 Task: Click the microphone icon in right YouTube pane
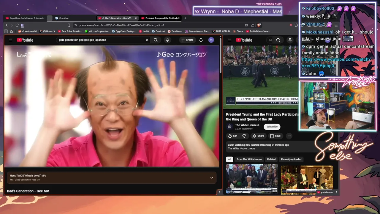pyautogui.click(x=290, y=40)
